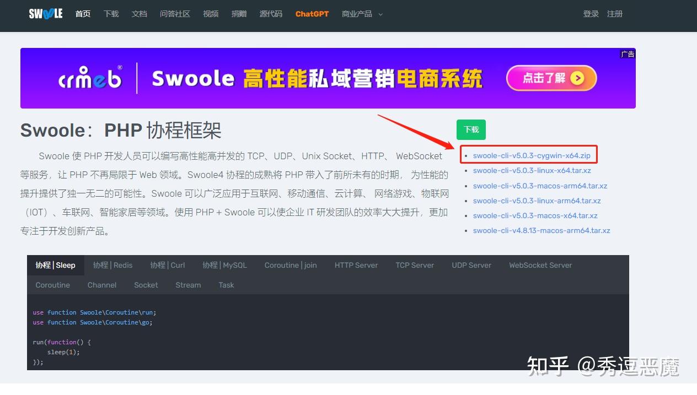Click the 点击了解 button in the banner
Screen dimensions: 697x395
[x=551, y=78]
